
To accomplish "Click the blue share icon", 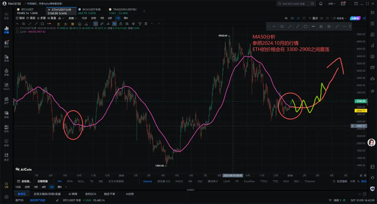I will tap(364, 18).
